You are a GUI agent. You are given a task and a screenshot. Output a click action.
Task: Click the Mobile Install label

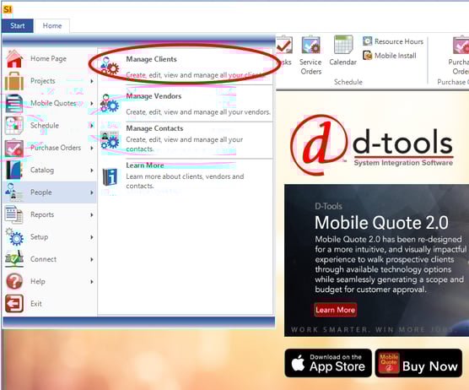pos(396,56)
